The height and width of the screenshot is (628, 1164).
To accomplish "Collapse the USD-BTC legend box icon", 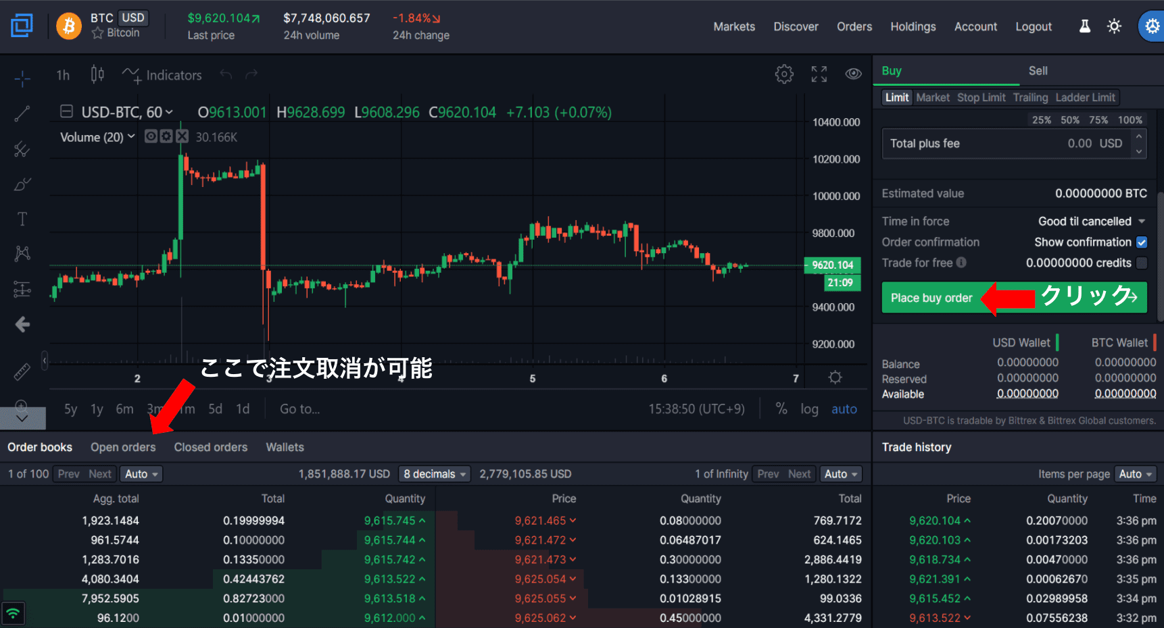I will (67, 111).
